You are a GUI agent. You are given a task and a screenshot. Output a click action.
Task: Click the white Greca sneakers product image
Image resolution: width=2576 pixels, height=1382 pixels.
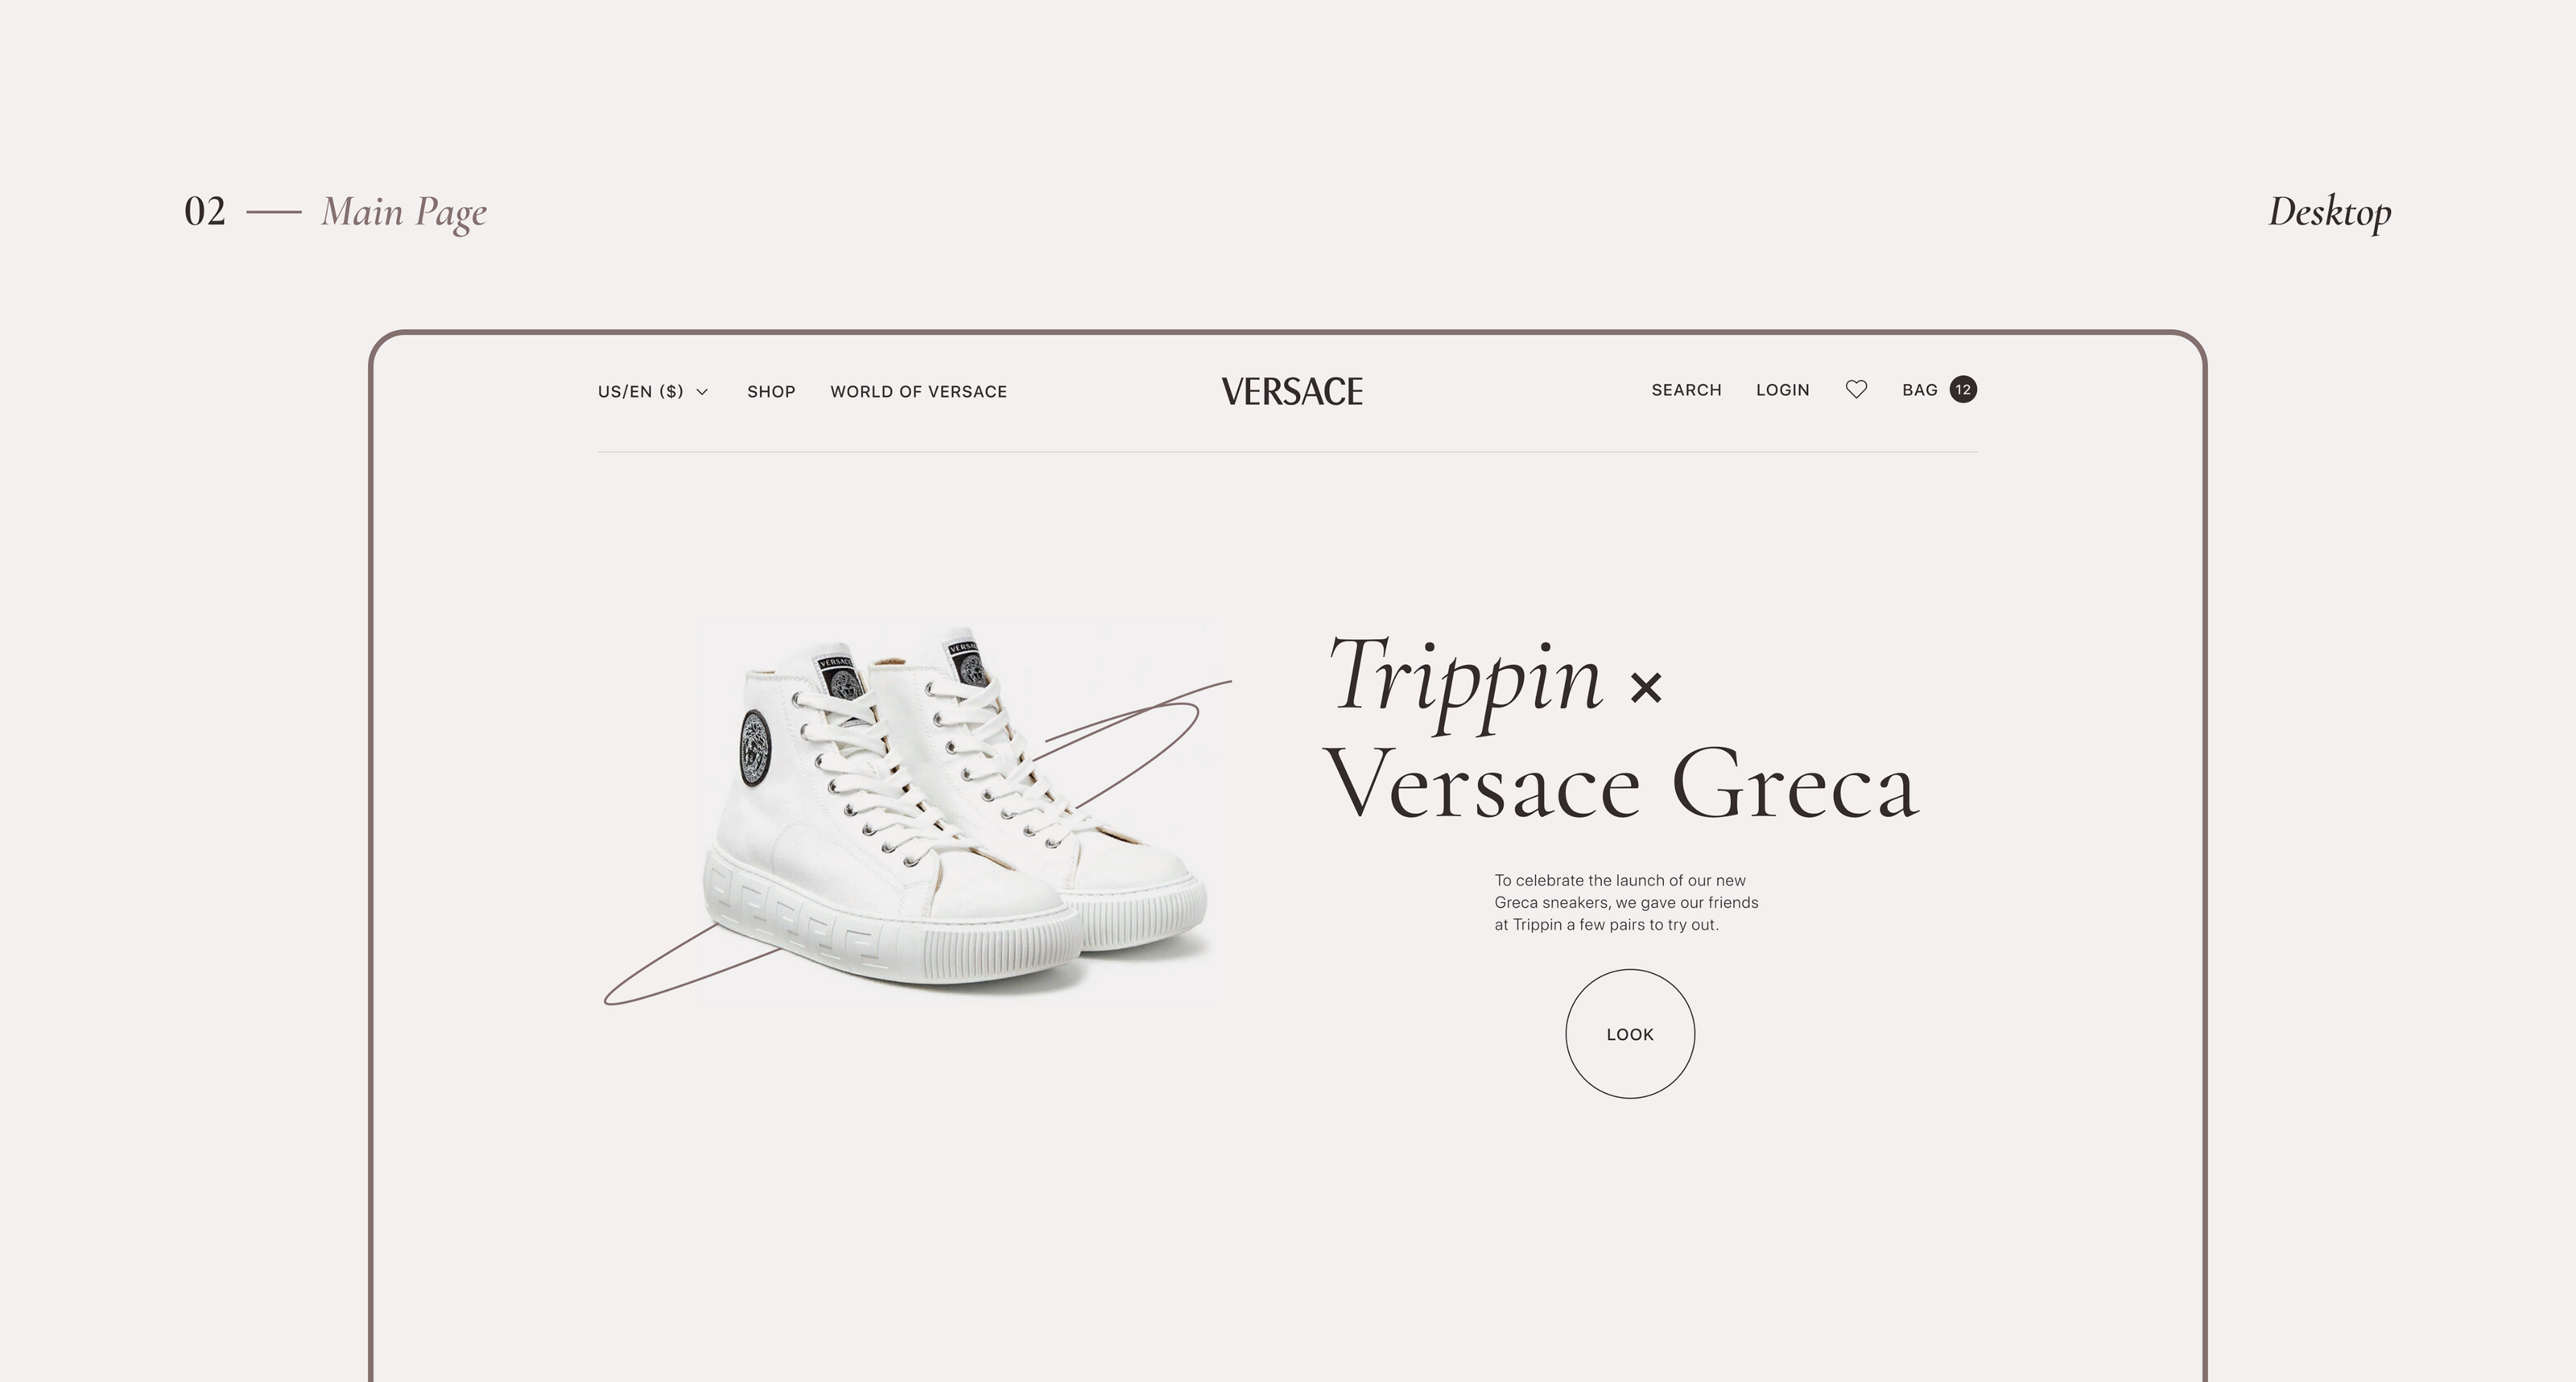click(x=955, y=808)
